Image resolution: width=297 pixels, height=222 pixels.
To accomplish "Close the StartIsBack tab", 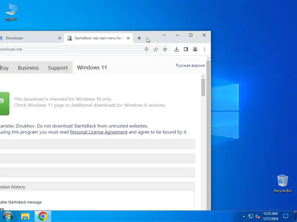I will pos(128,38).
